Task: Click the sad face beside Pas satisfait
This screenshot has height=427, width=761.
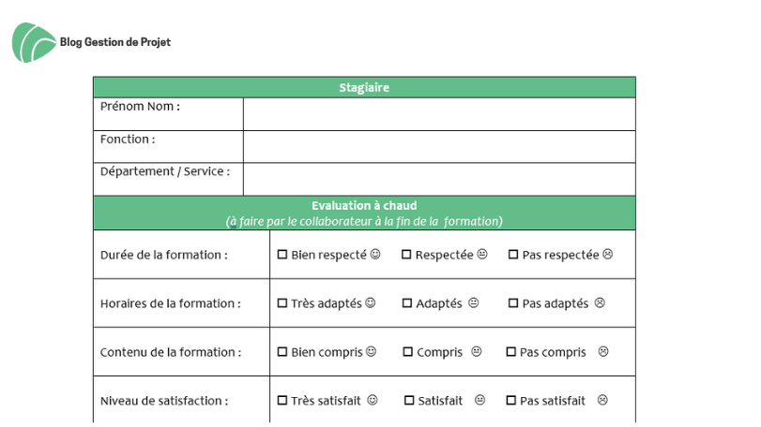Action: [x=602, y=400]
